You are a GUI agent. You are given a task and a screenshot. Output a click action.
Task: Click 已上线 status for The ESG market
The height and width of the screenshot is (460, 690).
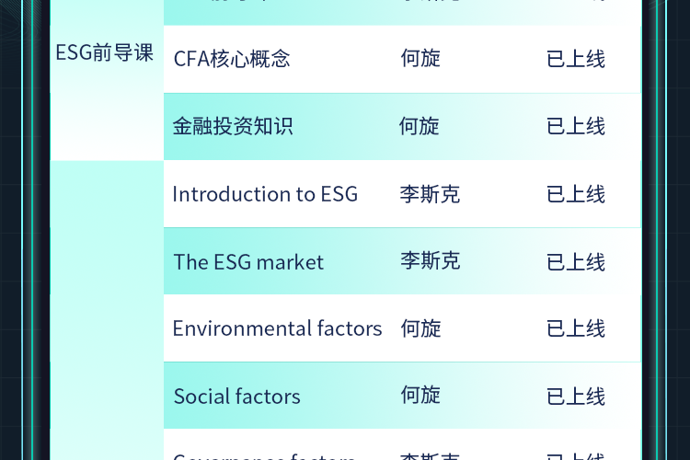(576, 262)
